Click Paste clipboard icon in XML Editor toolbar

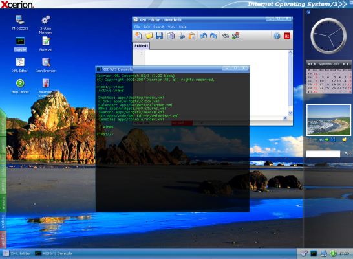[x=192, y=36]
